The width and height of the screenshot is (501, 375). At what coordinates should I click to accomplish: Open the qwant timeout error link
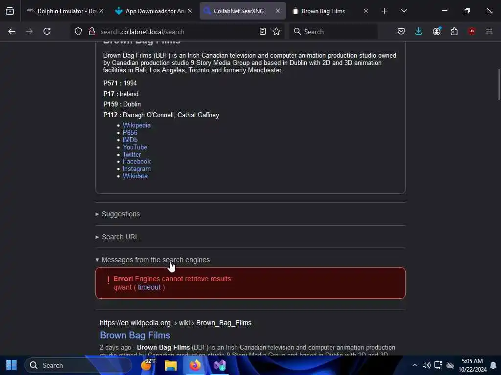coord(149,287)
